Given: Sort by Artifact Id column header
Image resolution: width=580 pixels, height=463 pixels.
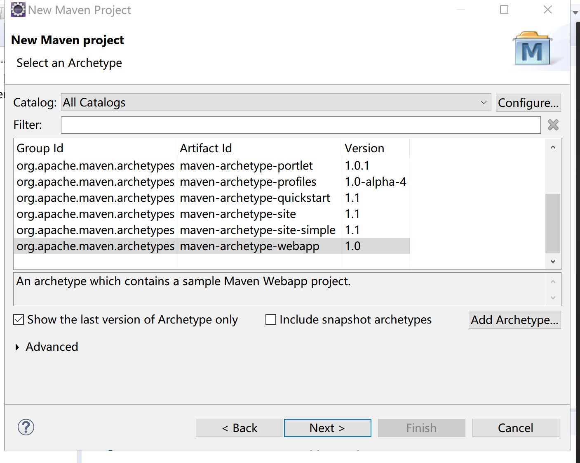Looking at the screenshot, I should click(x=259, y=148).
